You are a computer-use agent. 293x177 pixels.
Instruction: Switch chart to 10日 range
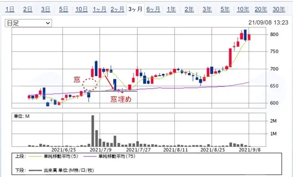click(x=82, y=9)
